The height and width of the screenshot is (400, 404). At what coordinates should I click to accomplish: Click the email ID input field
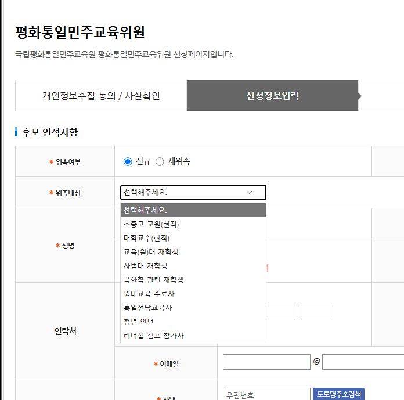click(x=266, y=362)
